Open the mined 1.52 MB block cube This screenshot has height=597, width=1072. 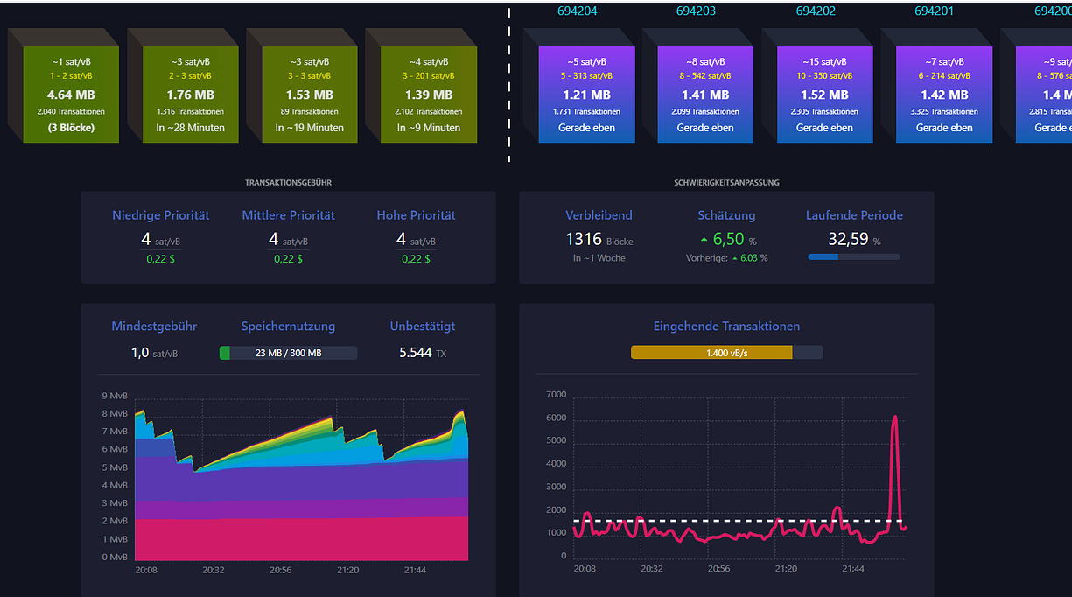(x=824, y=95)
